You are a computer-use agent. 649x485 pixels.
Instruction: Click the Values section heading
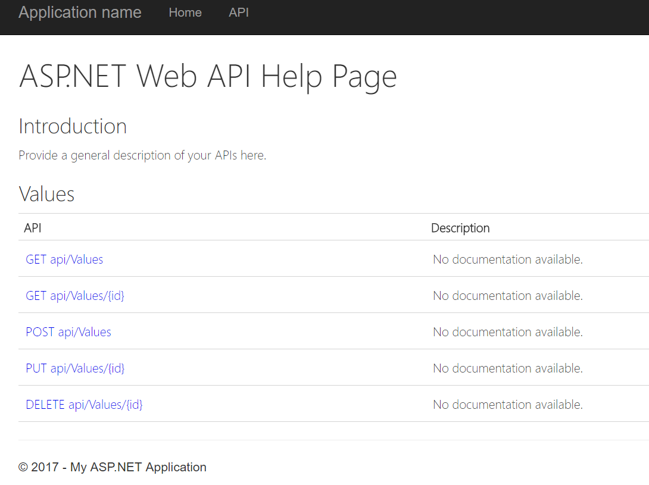[x=47, y=194]
